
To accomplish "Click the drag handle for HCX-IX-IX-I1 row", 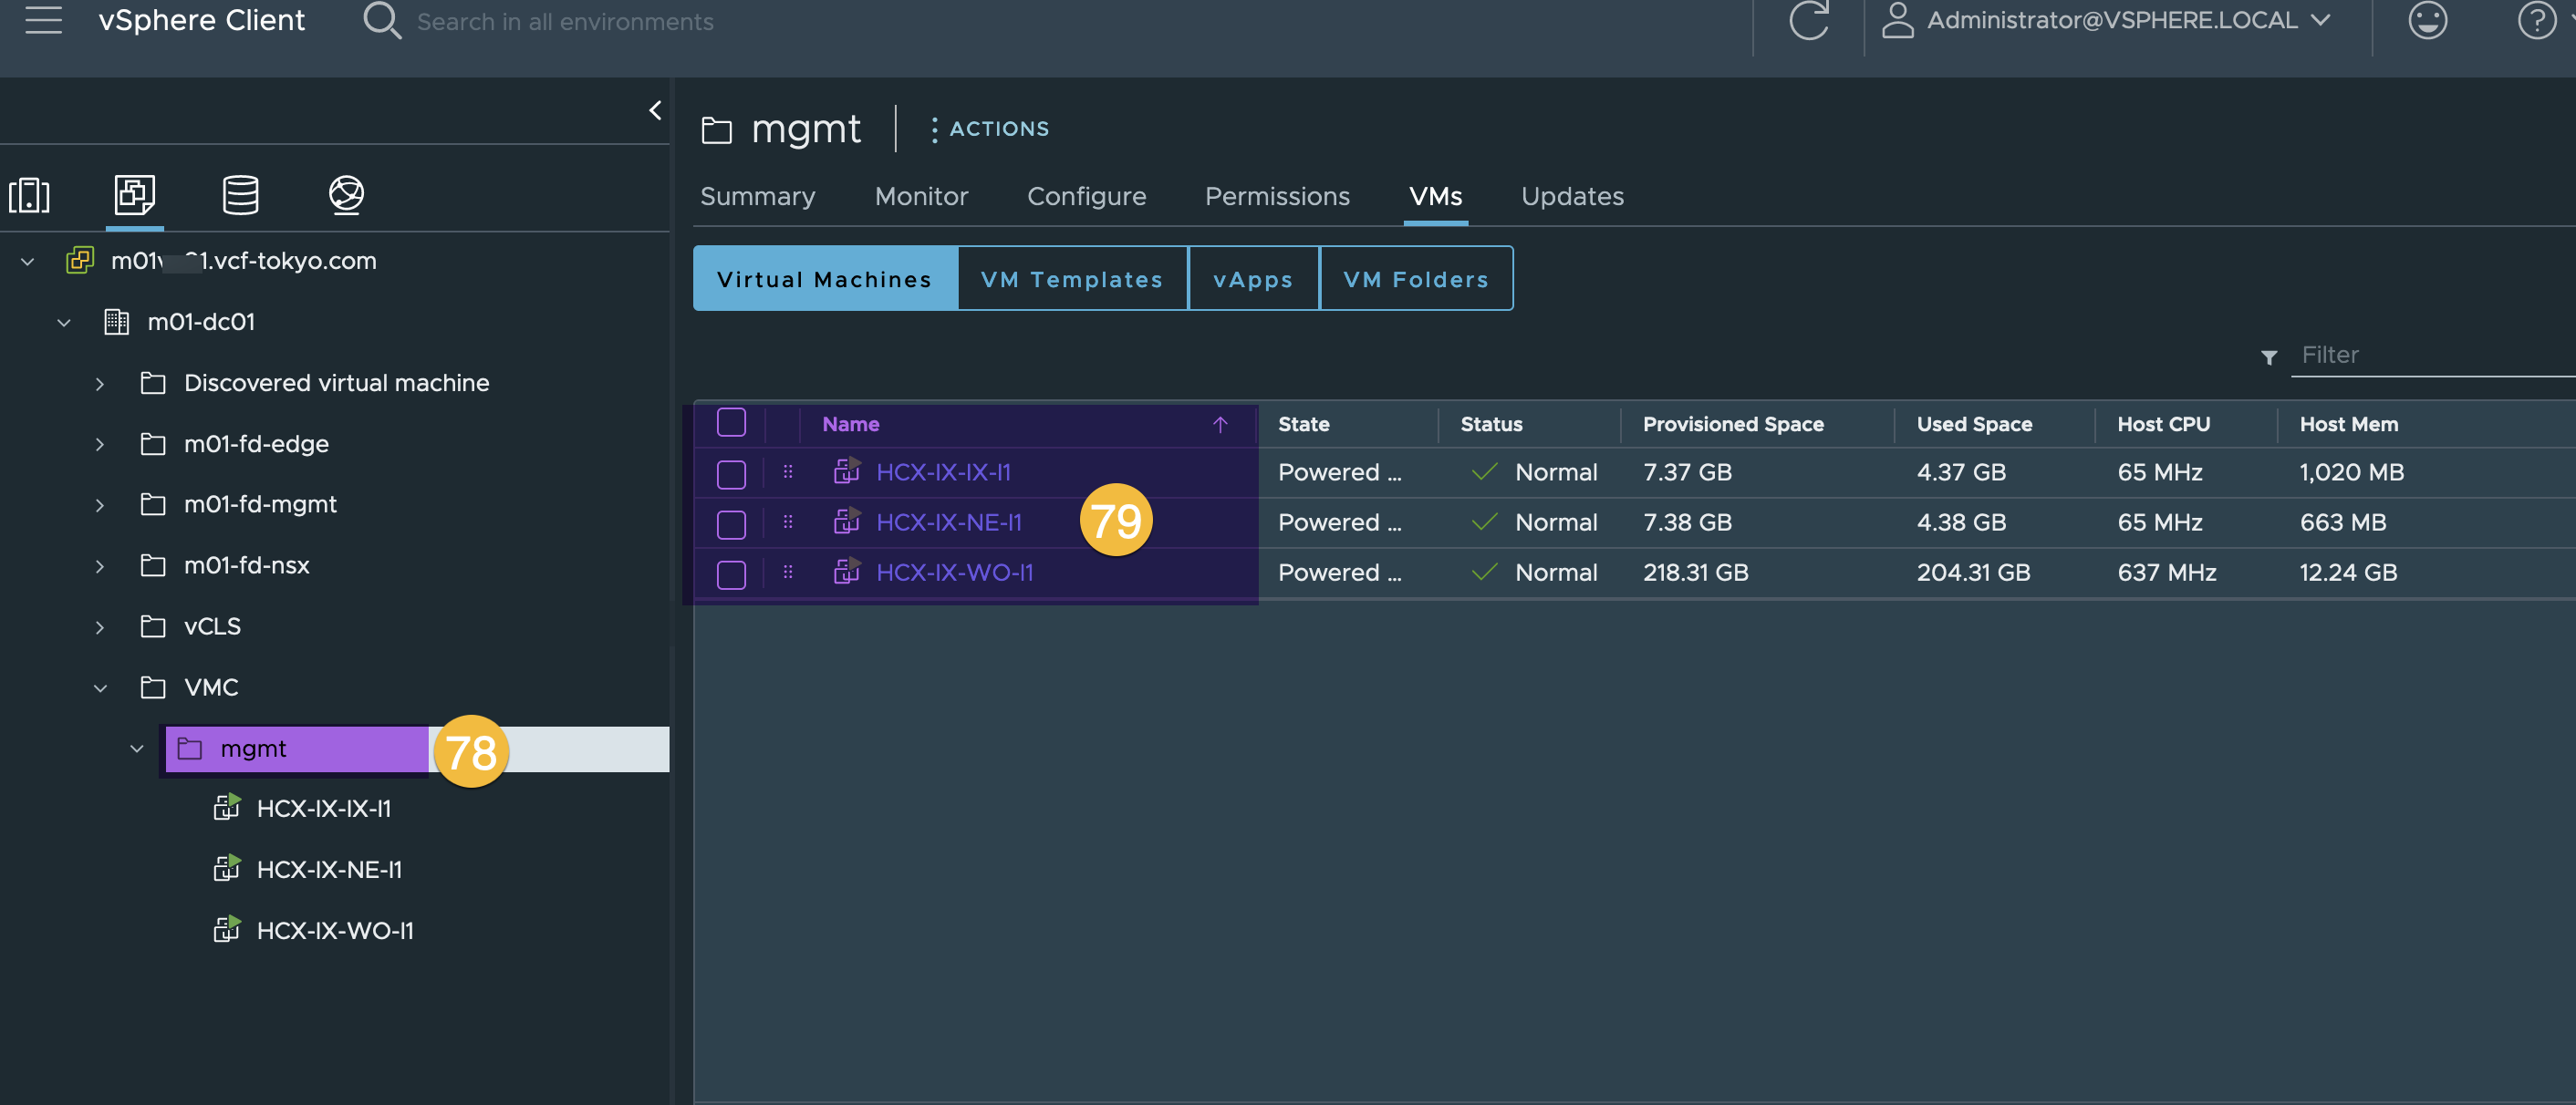I will [x=788, y=471].
